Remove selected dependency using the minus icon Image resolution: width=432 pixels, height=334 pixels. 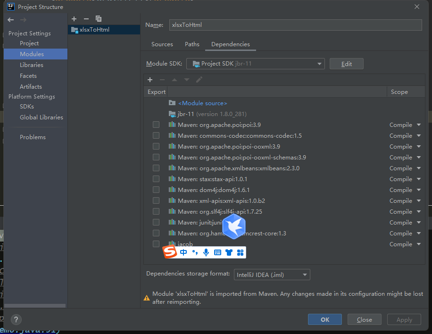tap(162, 79)
